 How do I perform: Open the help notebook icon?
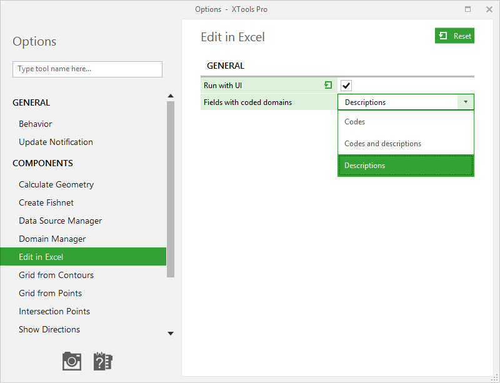[x=102, y=361]
